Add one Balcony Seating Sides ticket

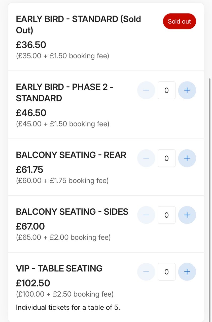(187, 215)
